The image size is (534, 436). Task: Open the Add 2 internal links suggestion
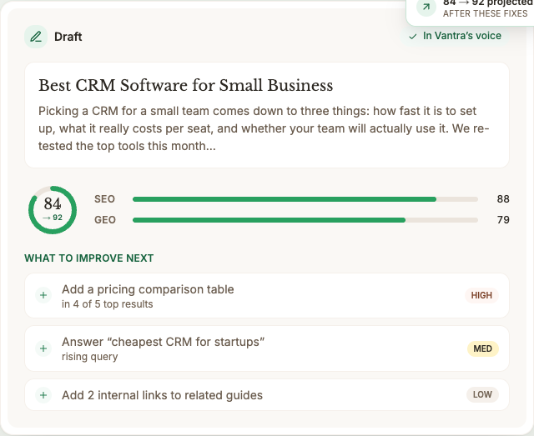(x=267, y=395)
